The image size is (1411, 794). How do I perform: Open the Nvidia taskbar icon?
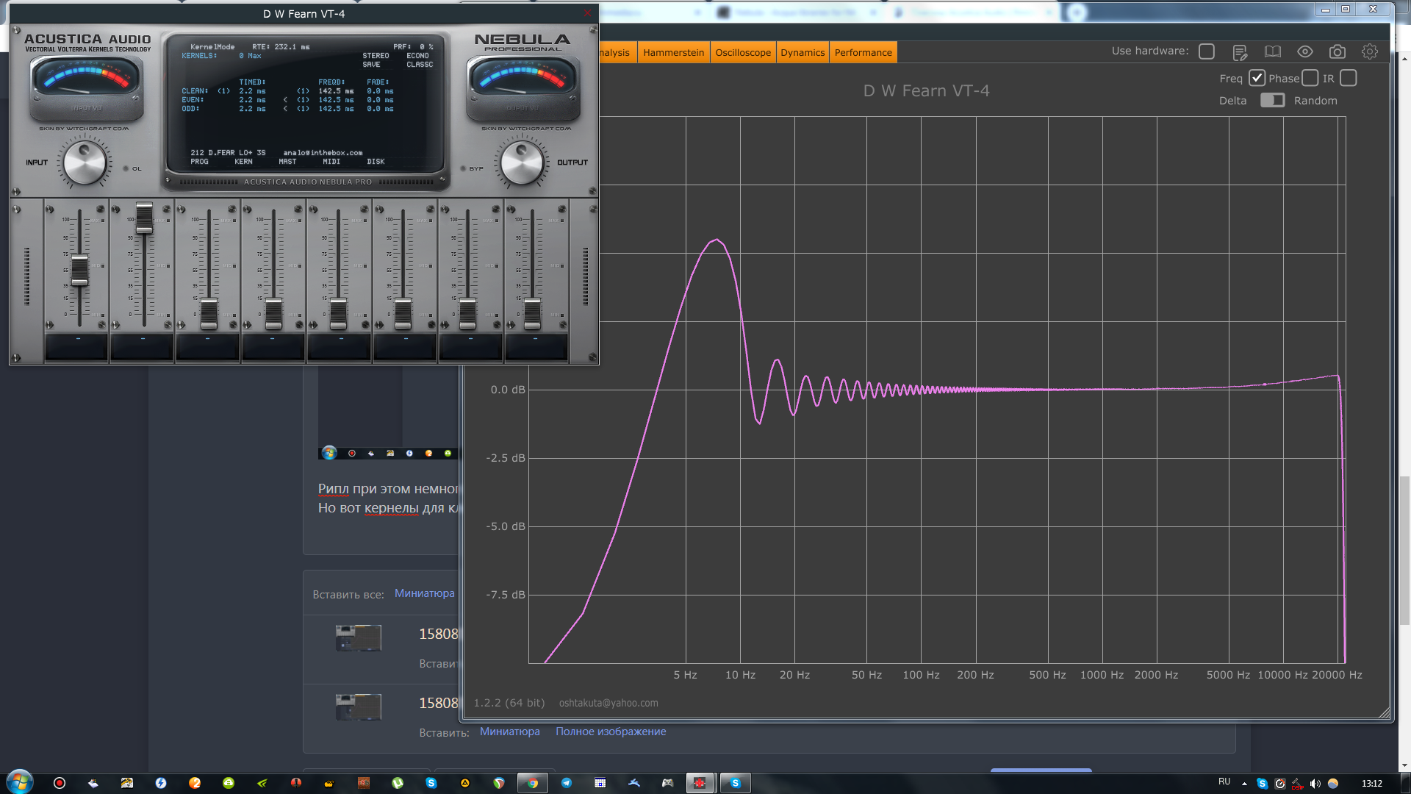tap(262, 783)
